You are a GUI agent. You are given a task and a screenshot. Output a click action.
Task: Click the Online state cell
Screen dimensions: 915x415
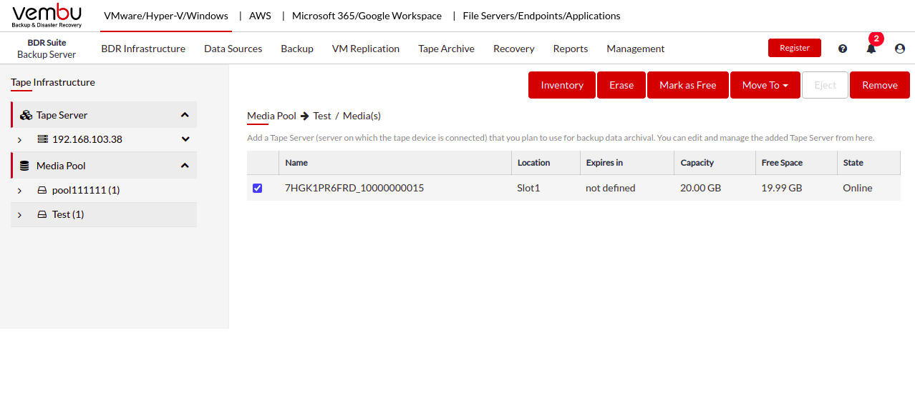[x=858, y=188]
